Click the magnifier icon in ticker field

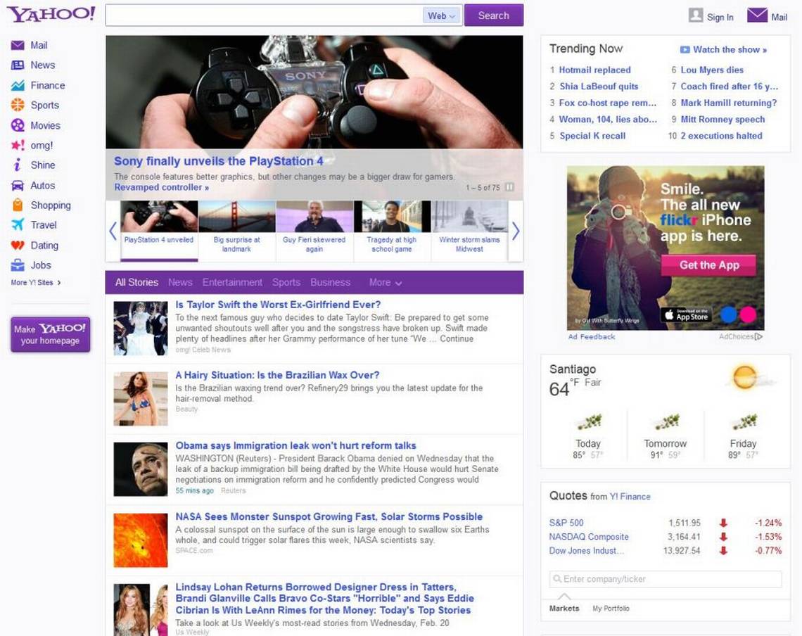(557, 579)
